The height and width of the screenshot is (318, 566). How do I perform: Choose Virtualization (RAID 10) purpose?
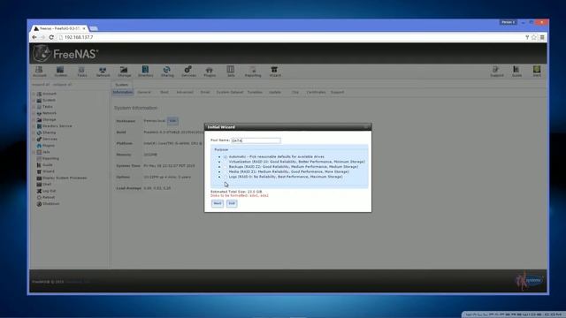(x=226, y=162)
